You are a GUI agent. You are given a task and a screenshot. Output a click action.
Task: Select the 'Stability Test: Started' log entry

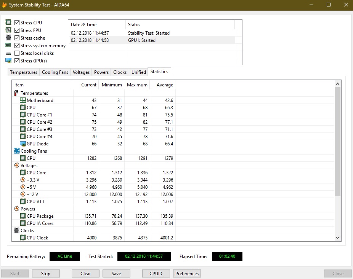[151, 33]
